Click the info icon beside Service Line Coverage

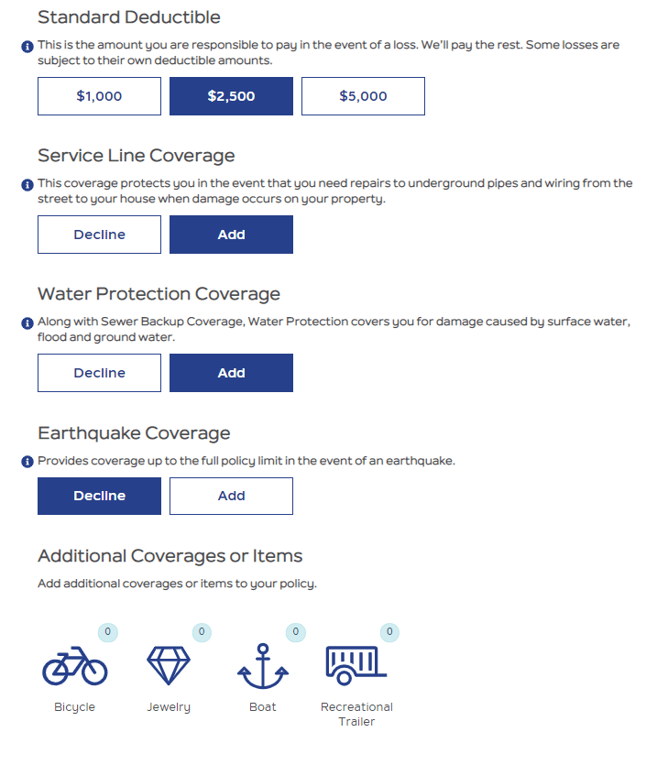tap(26, 184)
